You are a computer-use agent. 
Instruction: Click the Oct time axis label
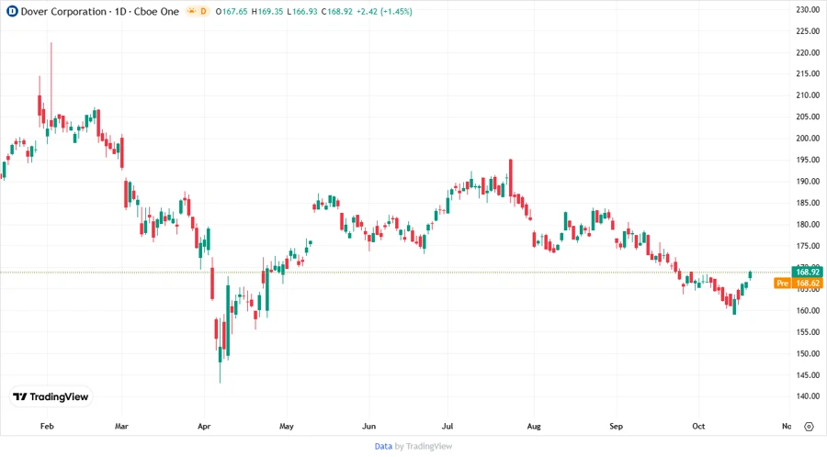point(698,427)
